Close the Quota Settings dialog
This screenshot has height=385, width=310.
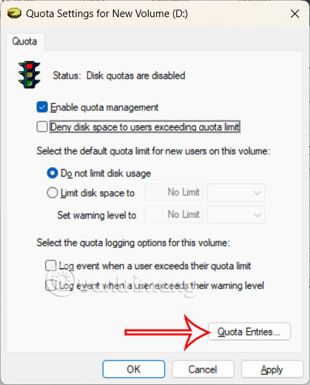click(294, 14)
